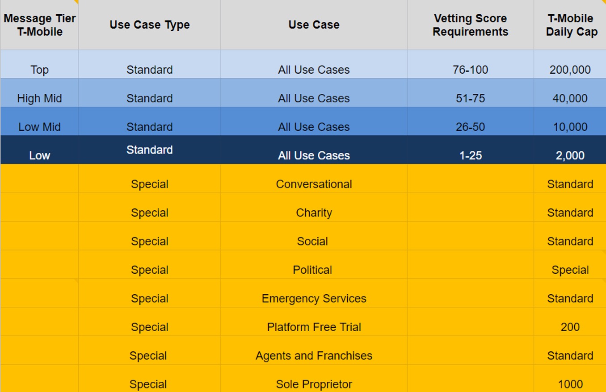Viewport: 606px width, 392px height.
Task: Click the Charity use case cell
Action: coord(314,207)
